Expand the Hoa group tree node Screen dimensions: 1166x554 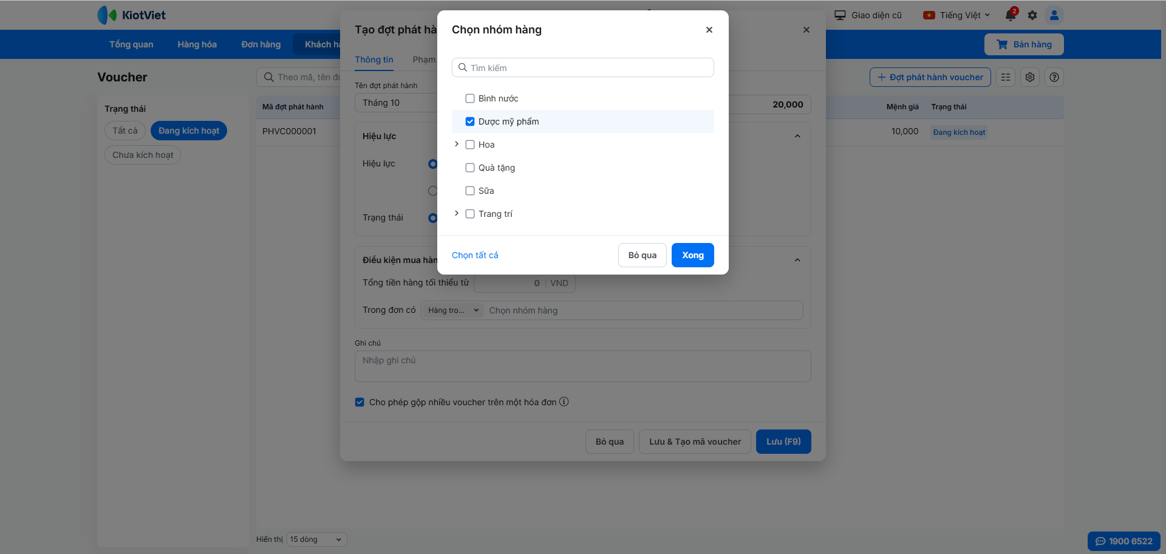pos(457,145)
